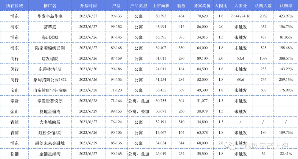Click the 2052 subscriber count cell
This screenshot has width=298, height=159.
[x=263, y=16]
